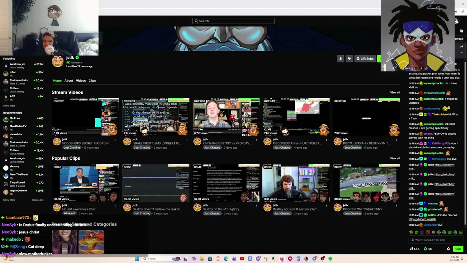Play the Destiny doesn't believe the leak clip
The width and height of the screenshot is (467, 263).
pyautogui.click(x=156, y=183)
